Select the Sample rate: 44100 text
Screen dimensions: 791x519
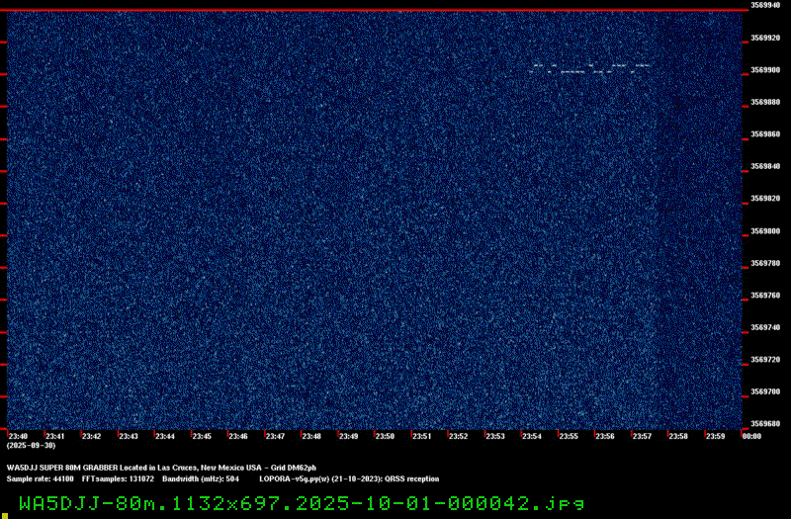coord(40,478)
